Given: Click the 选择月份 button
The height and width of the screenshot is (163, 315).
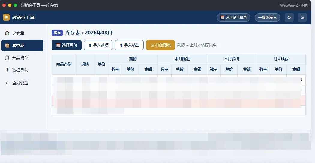Looking at the screenshot, I should (x=67, y=45).
